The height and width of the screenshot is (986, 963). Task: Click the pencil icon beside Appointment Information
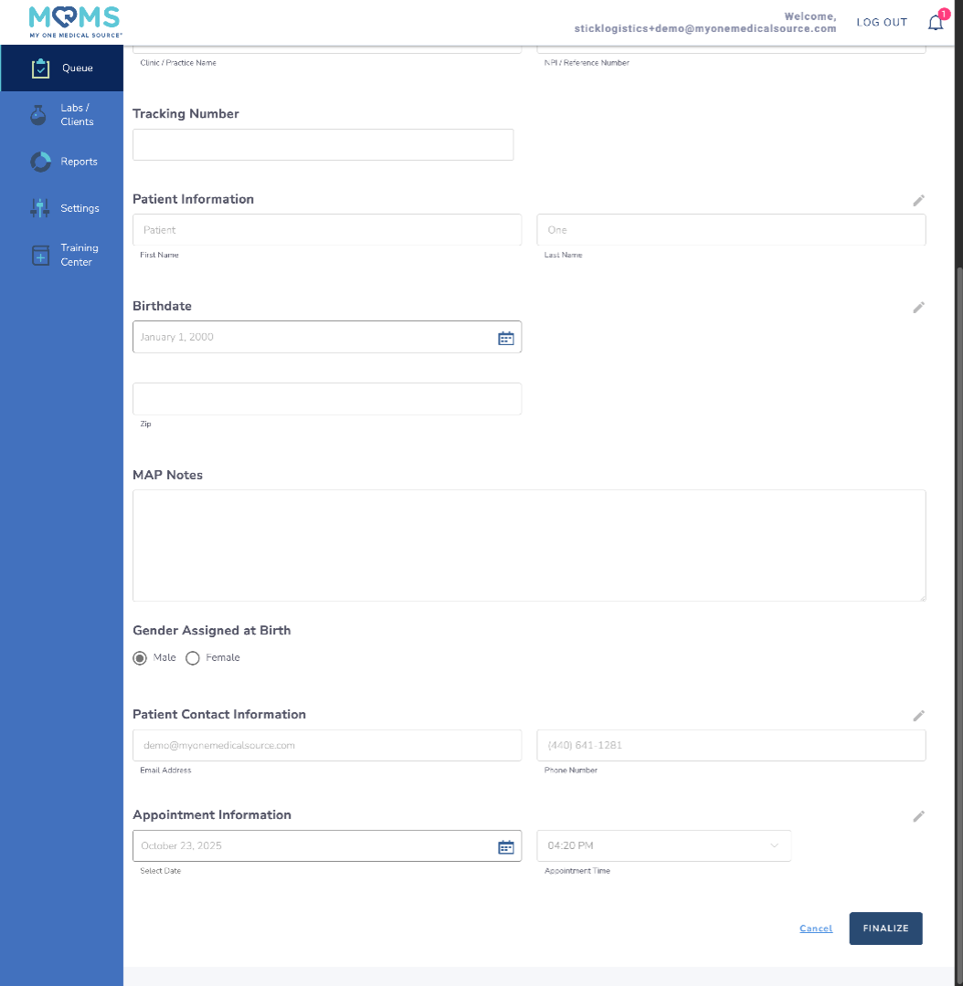[x=919, y=816]
